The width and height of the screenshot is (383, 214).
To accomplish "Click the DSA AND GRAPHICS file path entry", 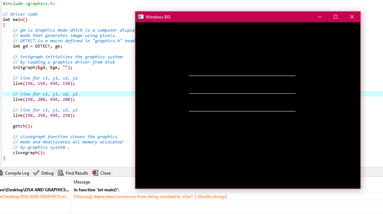I will pos(34,190).
